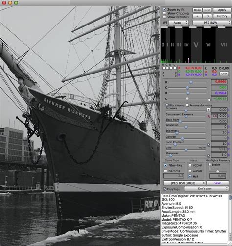Screen dimensions: 232x246
Task: Click the ship photo preview
Action: pyautogui.click(x=80, y=126)
